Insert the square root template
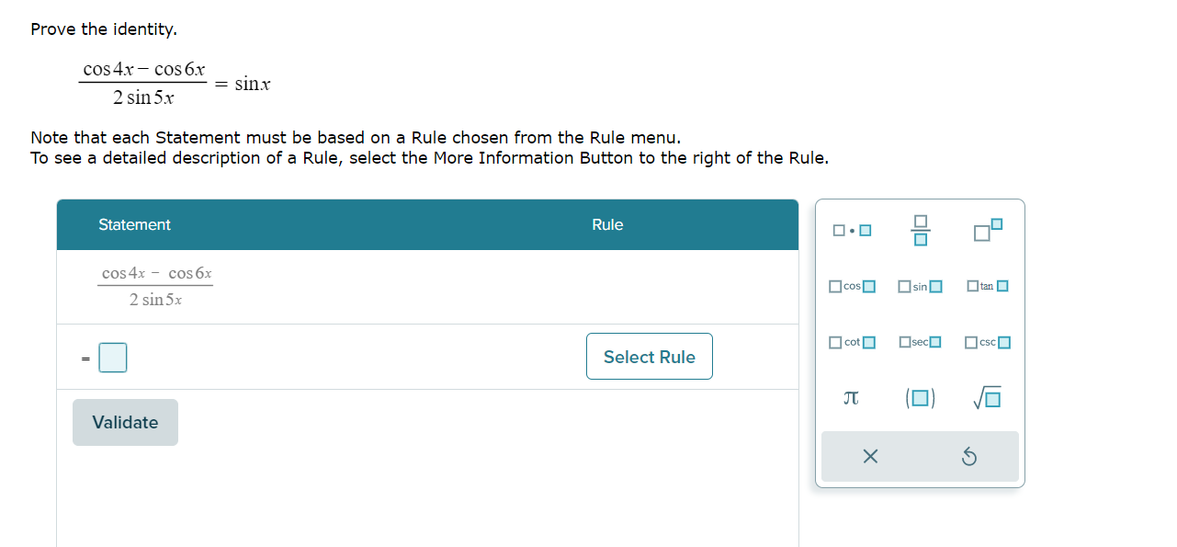Image resolution: width=1177 pixels, height=547 pixels. click(988, 398)
